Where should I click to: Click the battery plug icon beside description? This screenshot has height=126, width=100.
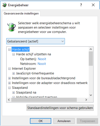11,27
